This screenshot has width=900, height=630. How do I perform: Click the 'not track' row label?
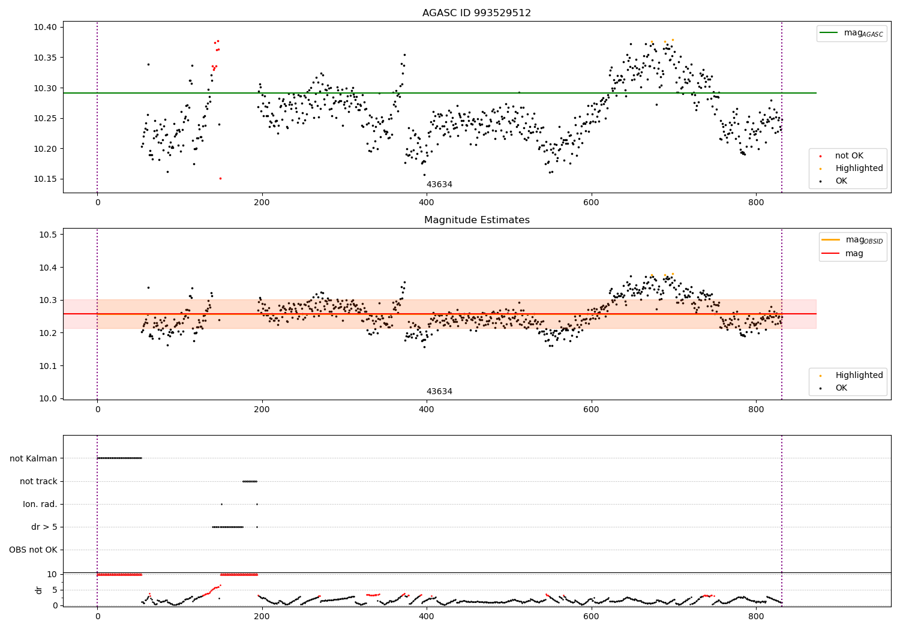[38, 481]
